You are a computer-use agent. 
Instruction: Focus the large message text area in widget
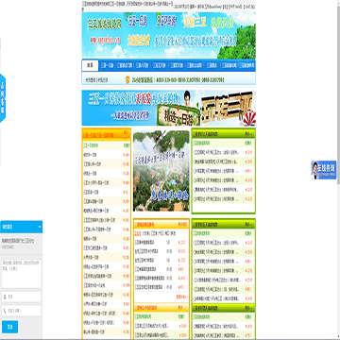click(22, 274)
